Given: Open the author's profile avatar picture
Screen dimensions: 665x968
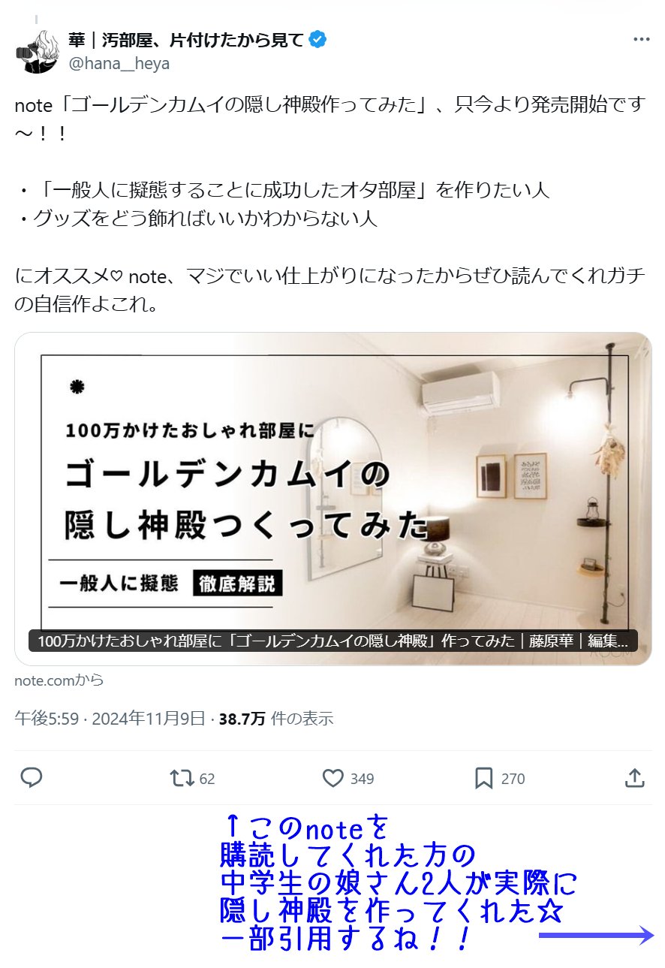Looking at the screenshot, I should [x=38, y=51].
